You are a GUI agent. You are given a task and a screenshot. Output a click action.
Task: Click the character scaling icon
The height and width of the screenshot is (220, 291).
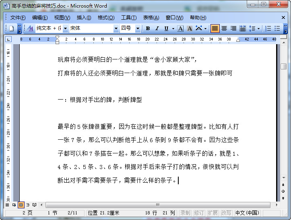tap(199, 29)
